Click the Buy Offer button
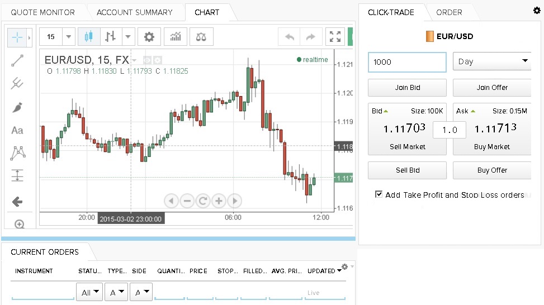Image resolution: width=544 pixels, height=305 pixels. (x=491, y=170)
